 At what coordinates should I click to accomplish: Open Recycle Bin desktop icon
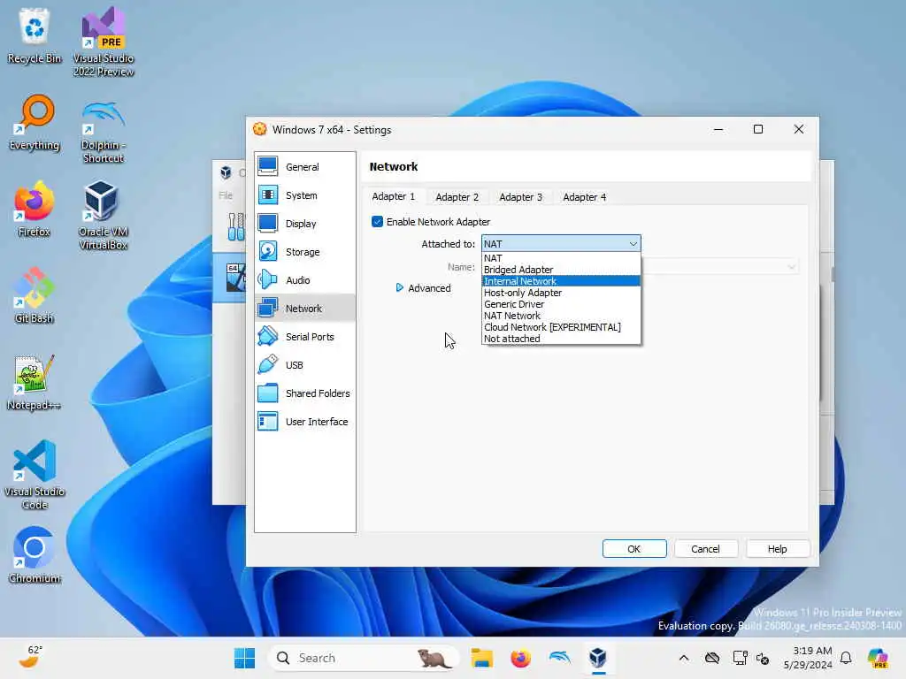click(x=35, y=35)
